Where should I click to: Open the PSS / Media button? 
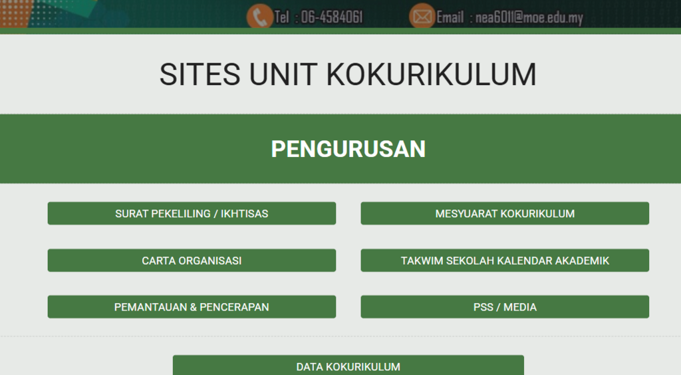point(505,307)
